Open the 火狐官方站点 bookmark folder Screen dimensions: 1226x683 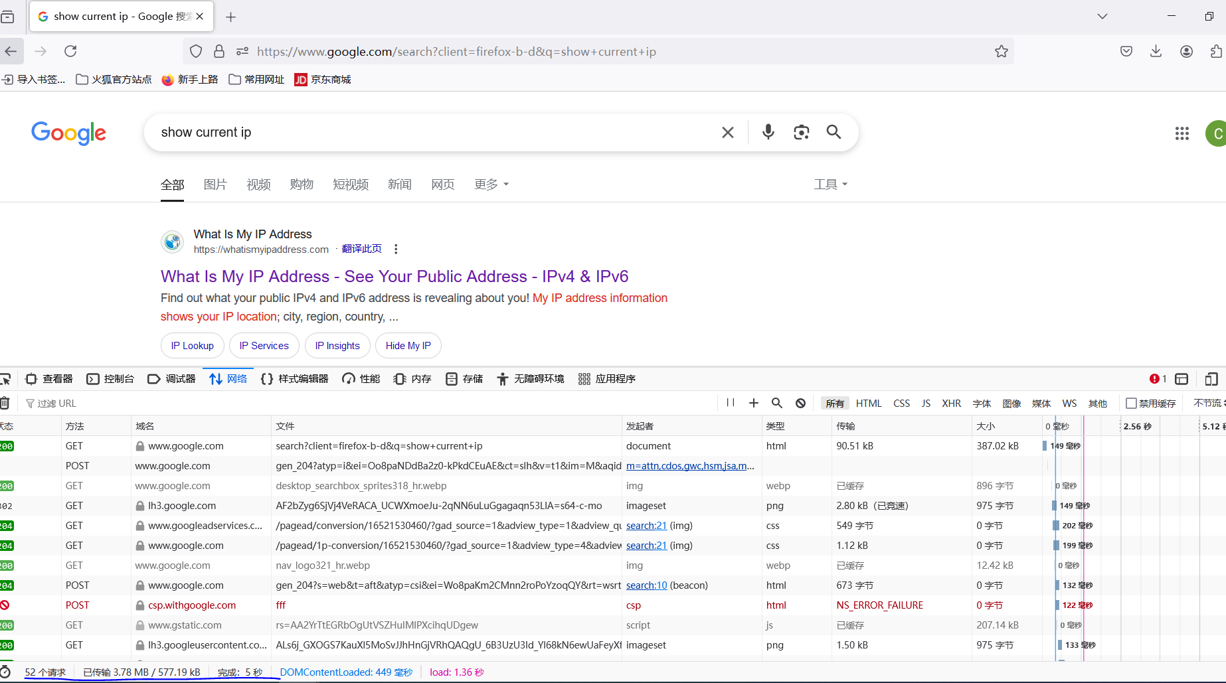click(114, 80)
